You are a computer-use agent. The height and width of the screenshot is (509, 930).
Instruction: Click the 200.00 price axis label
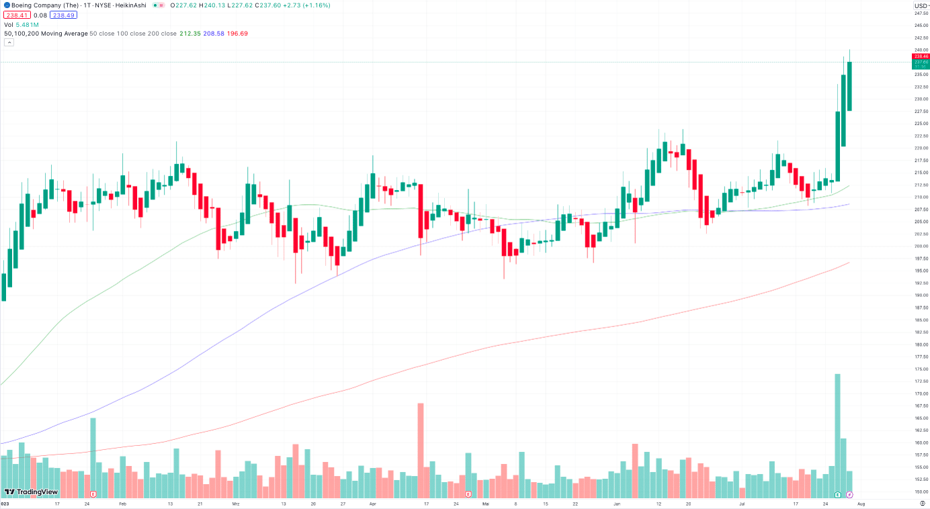click(920, 246)
